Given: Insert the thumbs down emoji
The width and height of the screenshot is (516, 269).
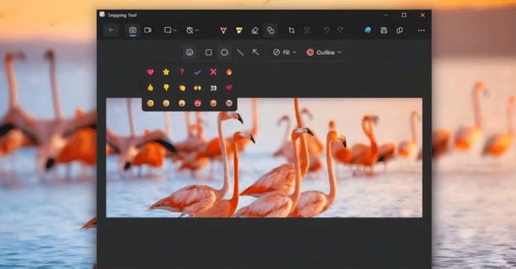Looking at the screenshot, I should (166, 87).
